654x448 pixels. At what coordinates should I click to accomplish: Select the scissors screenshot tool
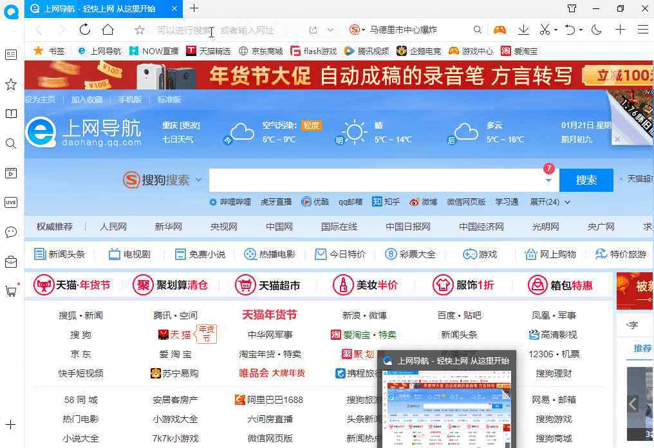545,30
